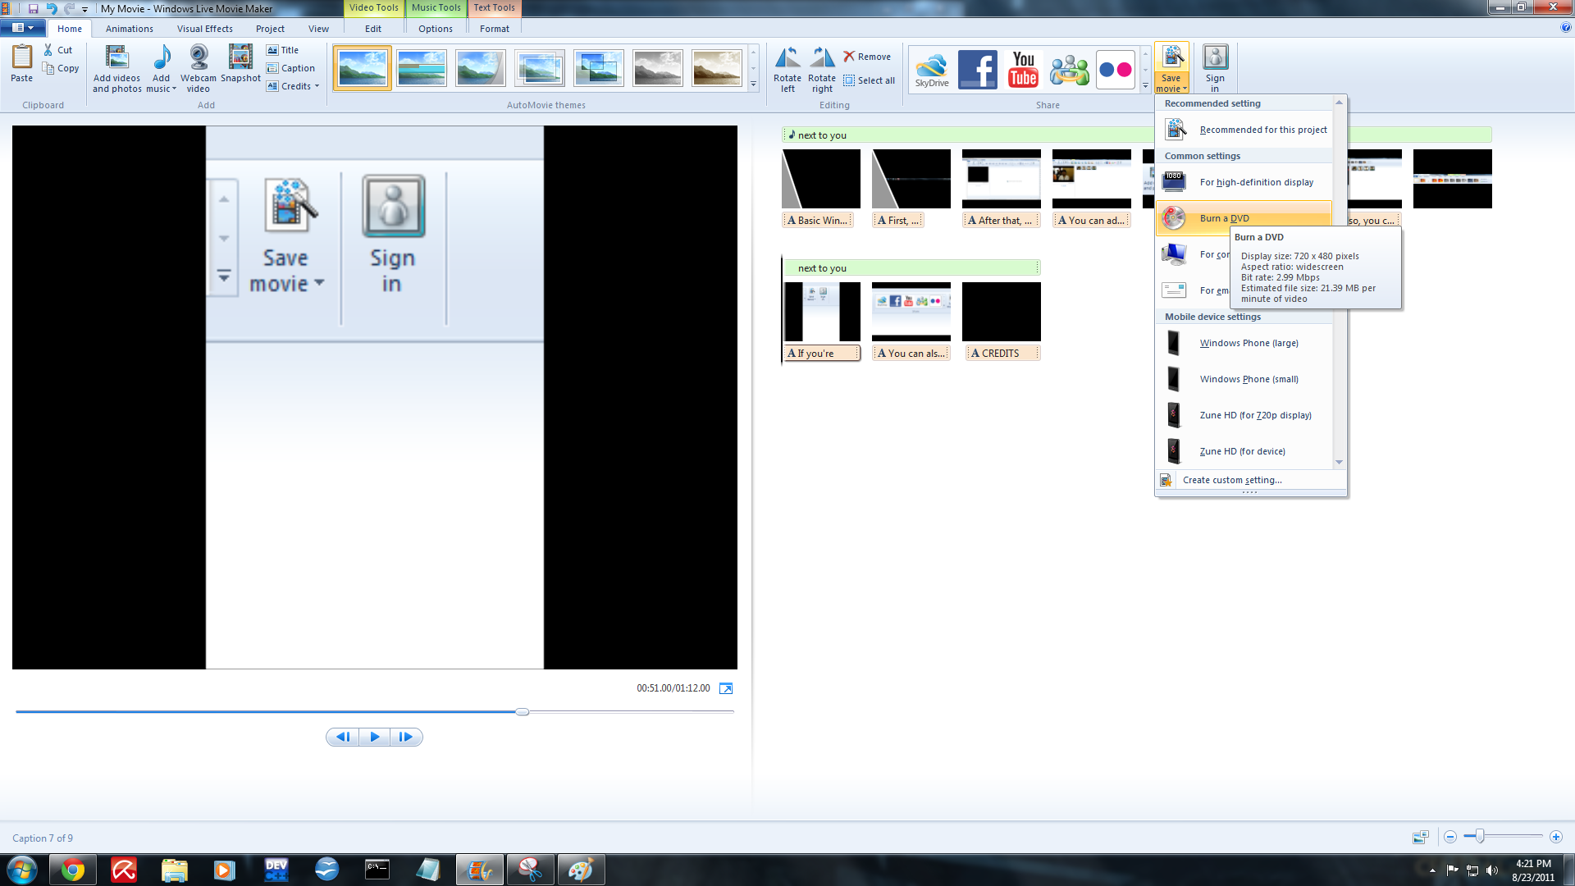Image resolution: width=1575 pixels, height=886 pixels.
Task: Open the Snapshot tool
Action: coord(240,67)
